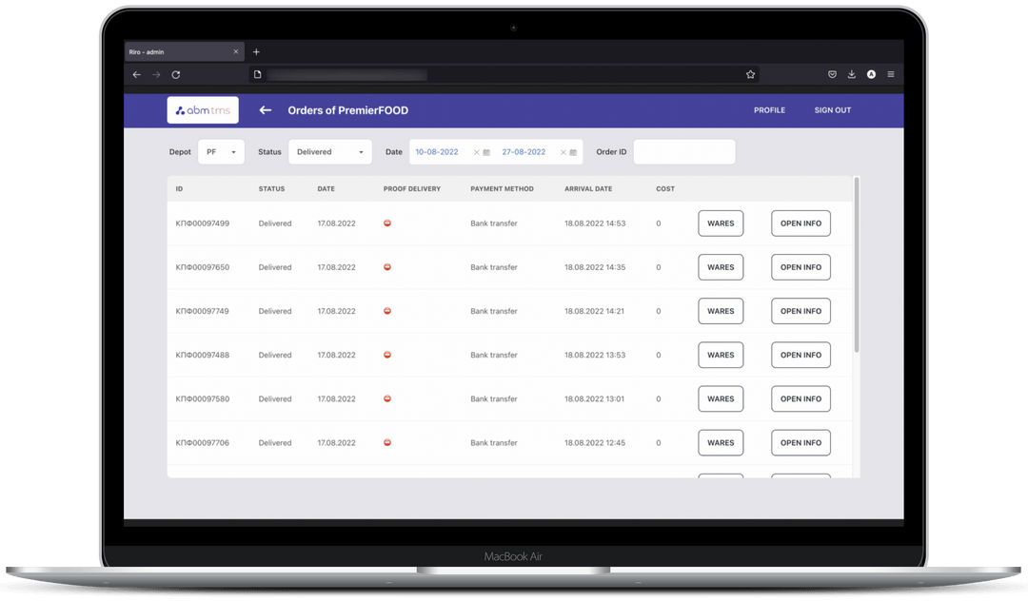Viewport: 1028px width, 601px height.
Task: Click the proof delivery icon for КПФ00097499
Action: pyautogui.click(x=387, y=223)
